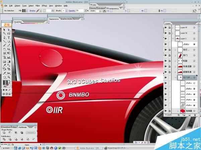
Task: Switch to the Align tab
Action: [14, 127]
